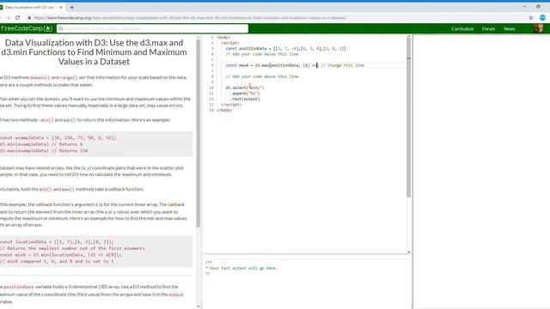Minimize the browser window
Viewport: 550px width, 309px height.
[525, 7]
